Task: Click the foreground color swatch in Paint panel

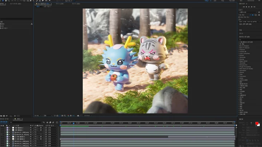Action: [257, 123]
